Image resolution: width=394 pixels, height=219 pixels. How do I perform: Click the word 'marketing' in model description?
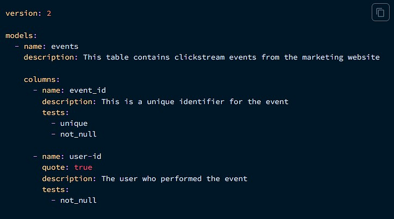coord(323,57)
